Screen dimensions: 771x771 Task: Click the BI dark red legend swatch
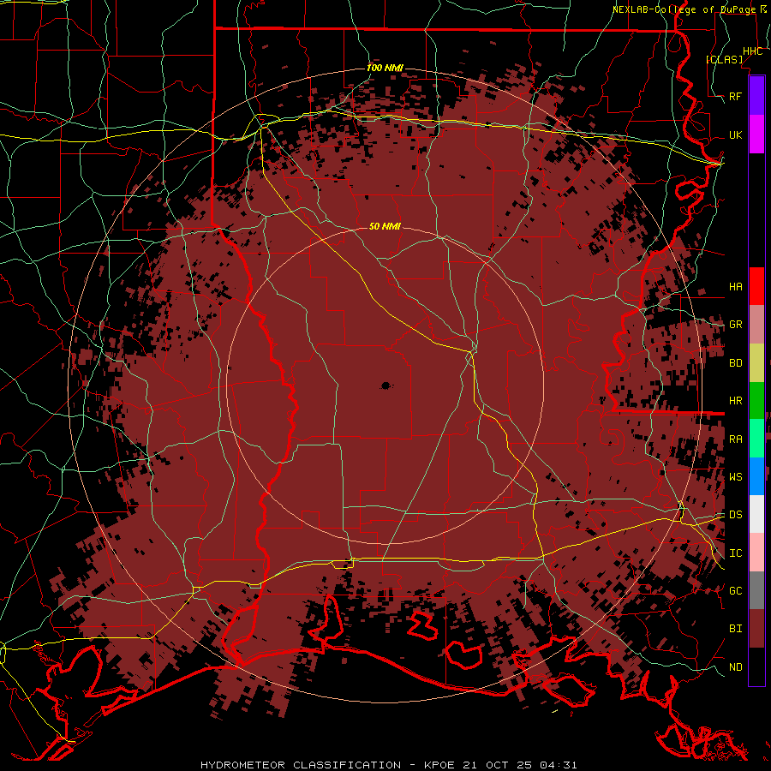tap(756, 629)
